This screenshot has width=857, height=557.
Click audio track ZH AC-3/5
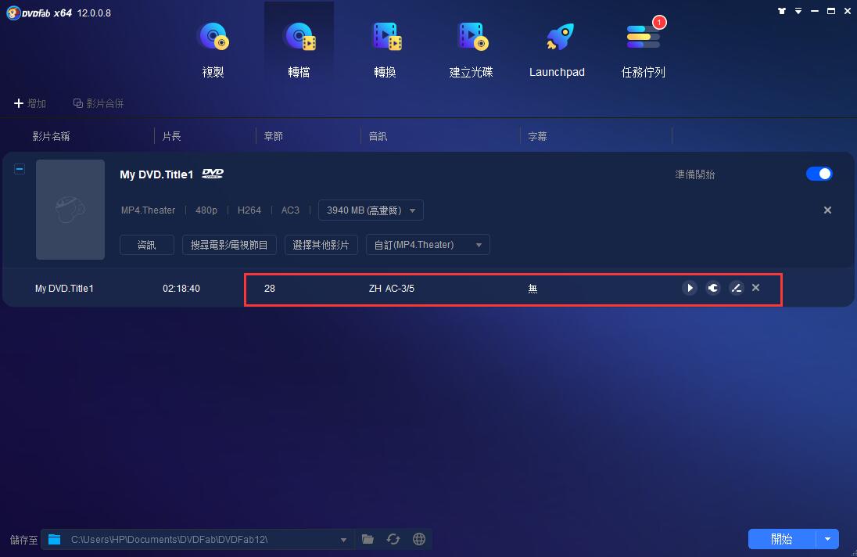[391, 289]
